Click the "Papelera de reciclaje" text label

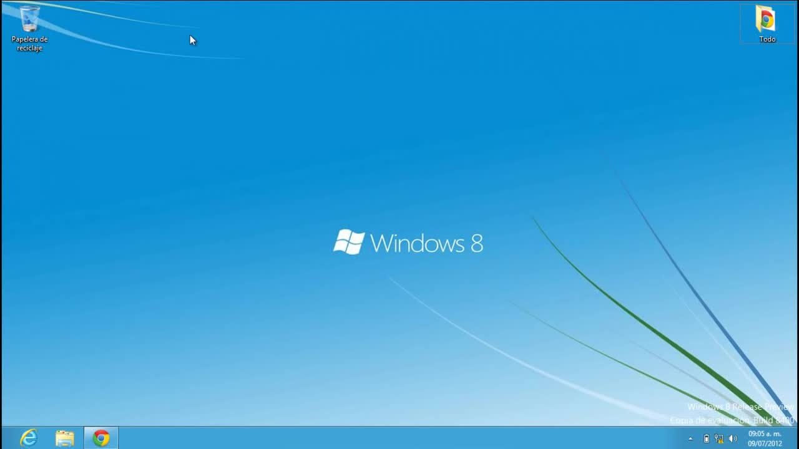(x=29, y=44)
